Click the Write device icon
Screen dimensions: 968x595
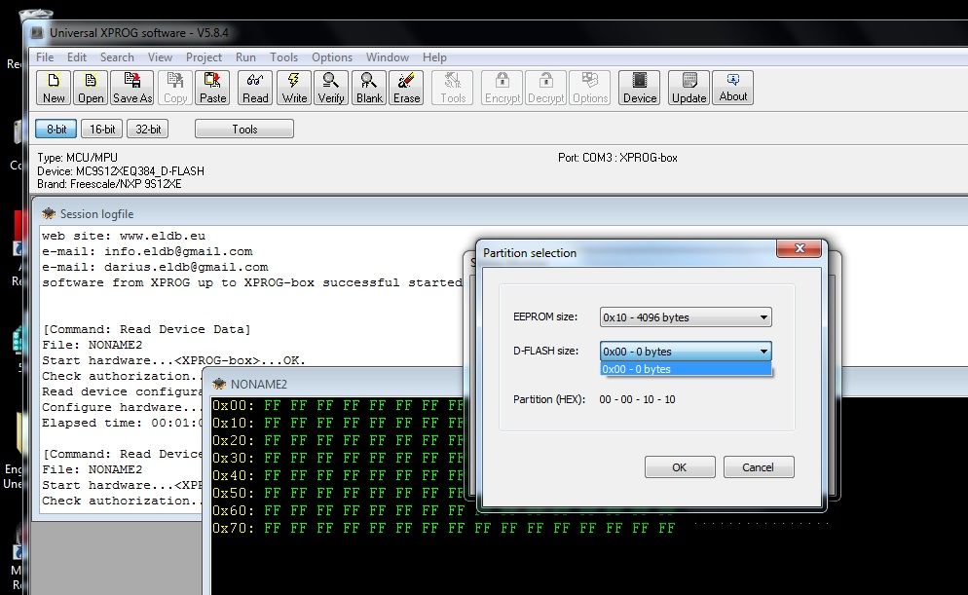pyautogui.click(x=295, y=88)
